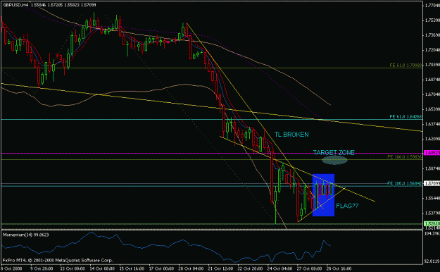Click the 104.396 momentum scale value

432,233
